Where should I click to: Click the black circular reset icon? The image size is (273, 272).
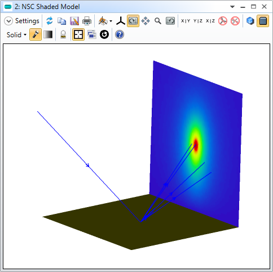pos(104,34)
